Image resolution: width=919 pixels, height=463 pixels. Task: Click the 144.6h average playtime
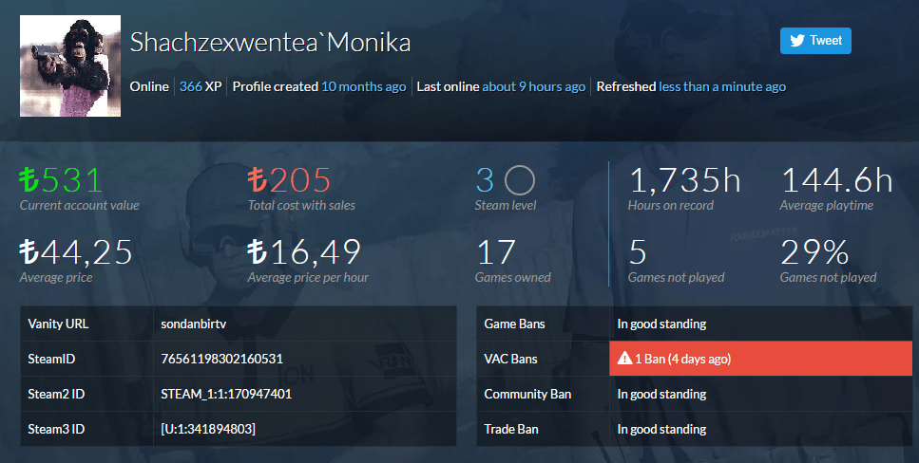[836, 180]
